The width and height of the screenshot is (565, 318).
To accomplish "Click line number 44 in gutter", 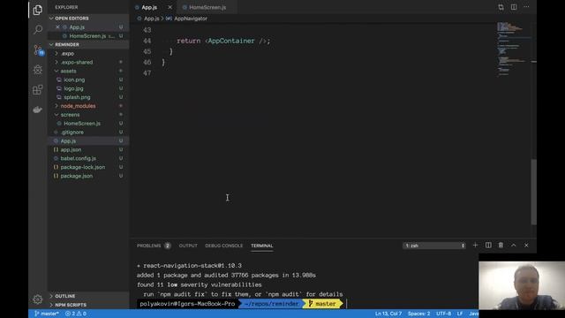I will 147,41.
